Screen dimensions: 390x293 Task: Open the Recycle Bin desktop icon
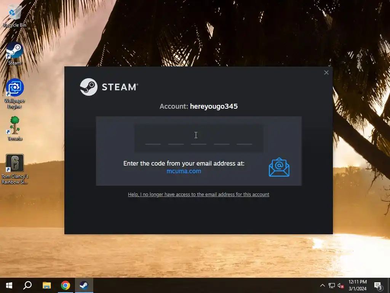(15, 15)
